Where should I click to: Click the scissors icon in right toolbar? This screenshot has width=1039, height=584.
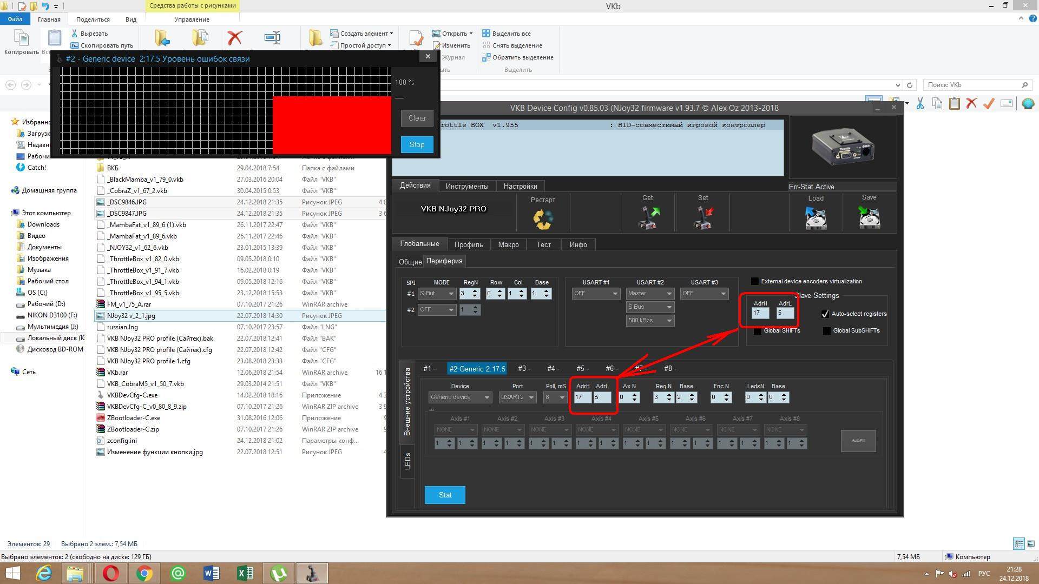tap(920, 103)
